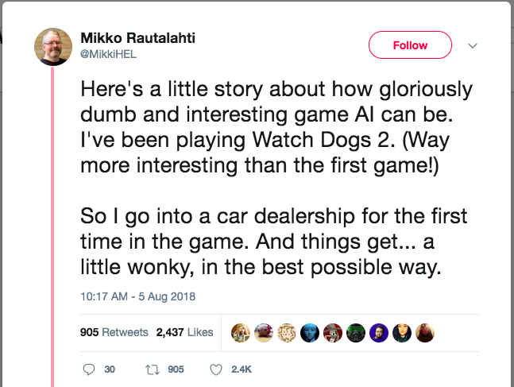Click the blue-faced liker avatar
The image size is (514, 387).
pos(310,332)
